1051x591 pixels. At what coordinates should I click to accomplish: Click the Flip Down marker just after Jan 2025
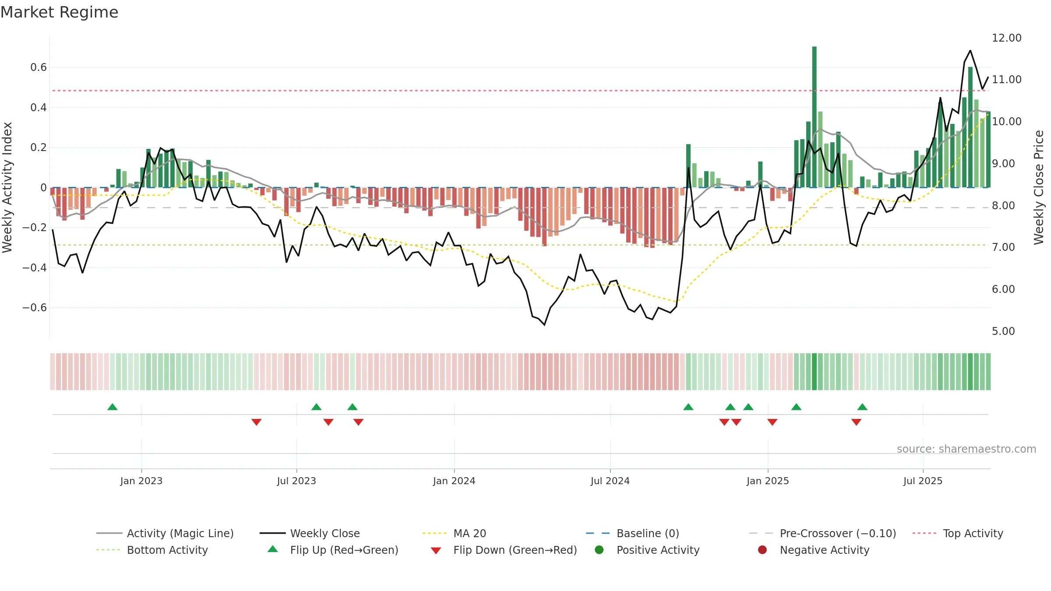click(x=772, y=422)
